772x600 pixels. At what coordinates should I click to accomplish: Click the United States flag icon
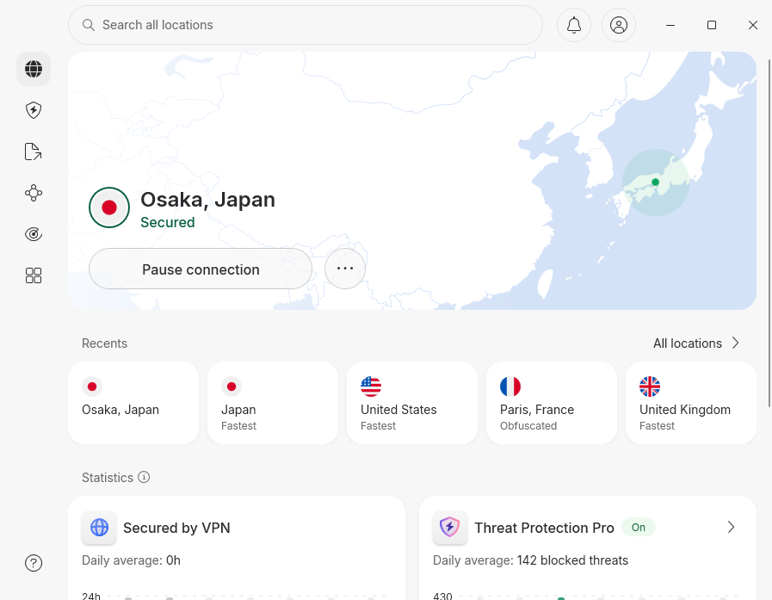coord(371,387)
